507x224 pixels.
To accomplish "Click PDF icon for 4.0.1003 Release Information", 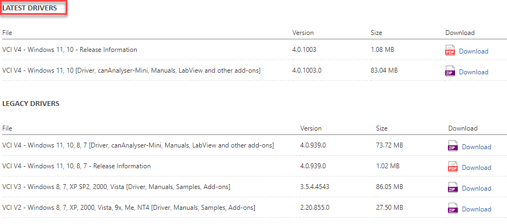I will 450,51.
